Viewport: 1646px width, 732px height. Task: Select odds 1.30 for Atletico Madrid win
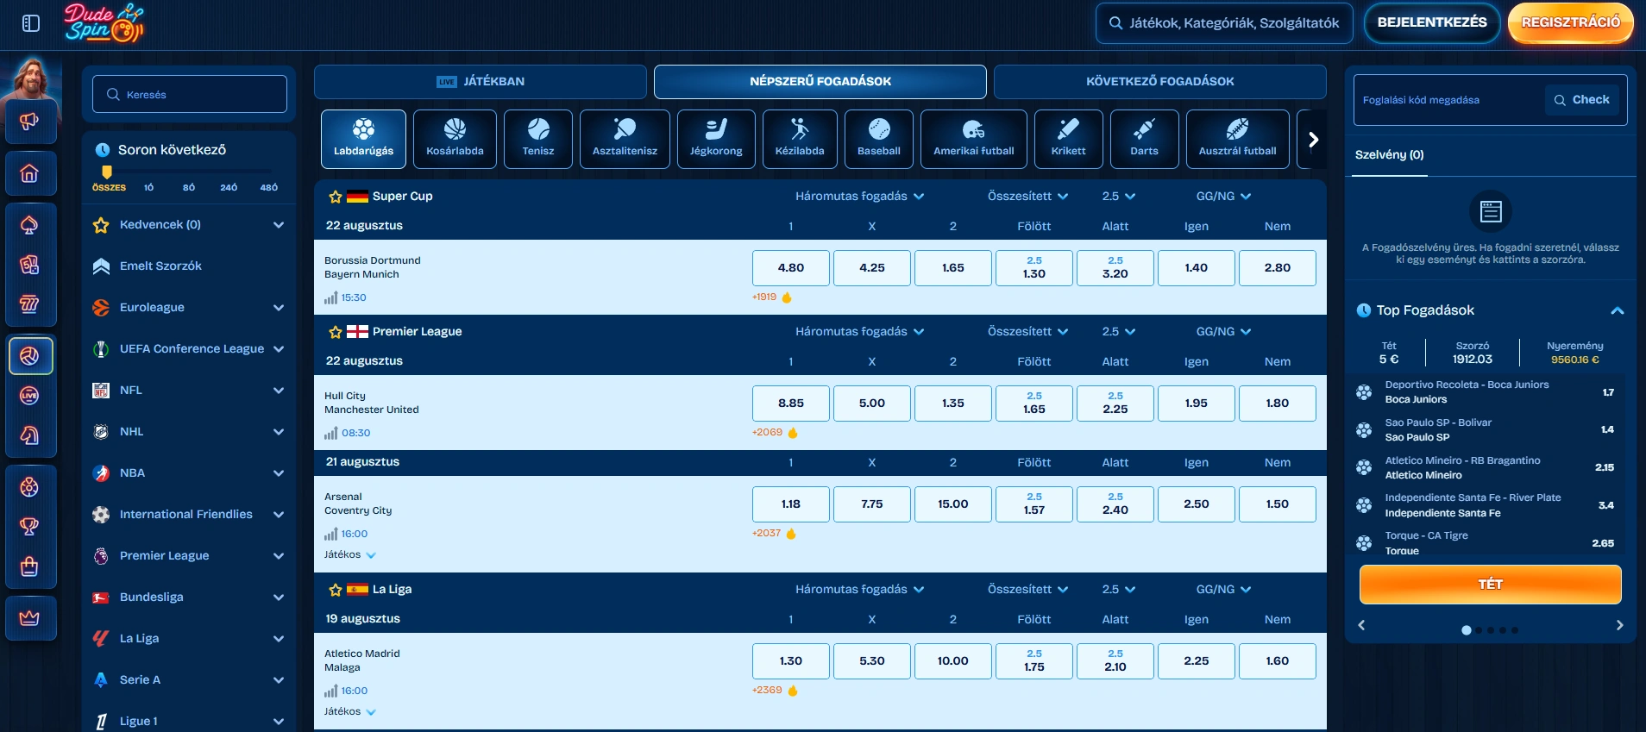pyautogui.click(x=791, y=661)
